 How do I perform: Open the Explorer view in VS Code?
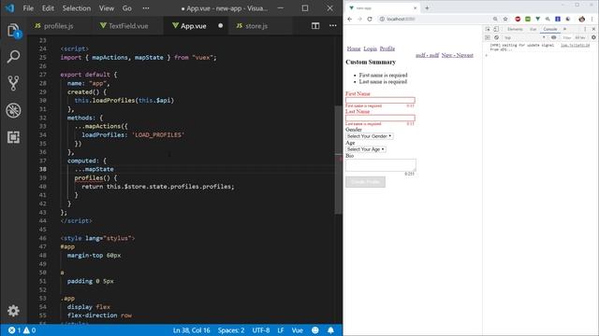pos(13,31)
